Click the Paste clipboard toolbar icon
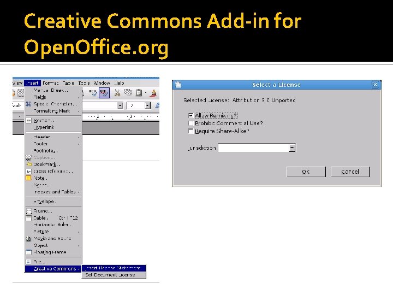 pyautogui.click(x=139, y=93)
